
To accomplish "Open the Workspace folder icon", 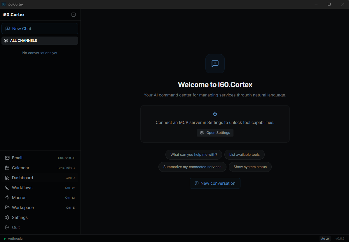I will (7, 208).
